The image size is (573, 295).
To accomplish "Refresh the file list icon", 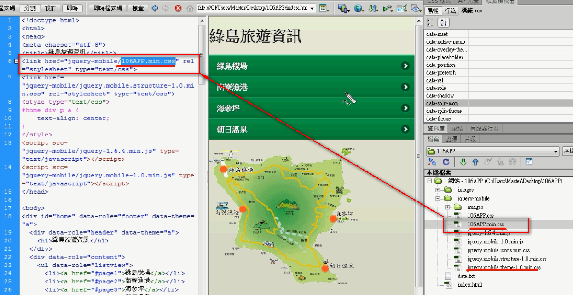I will tap(446, 162).
